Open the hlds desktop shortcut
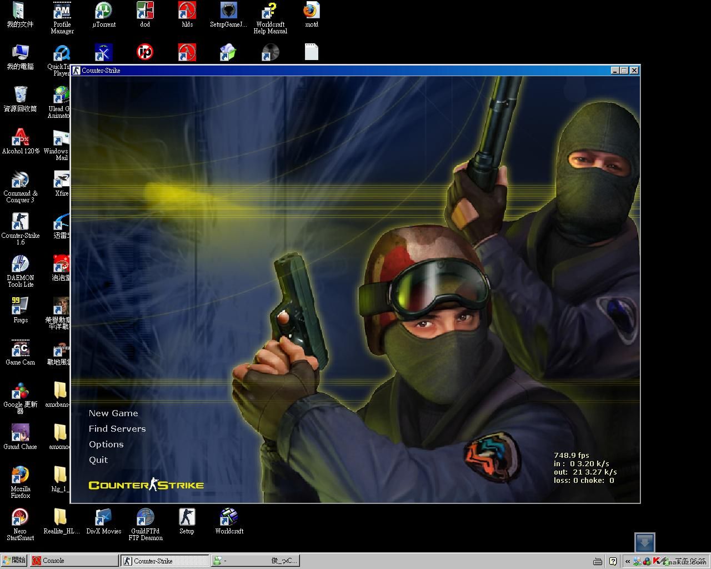Viewport: 711px width, 569px height. pos(187,11)
